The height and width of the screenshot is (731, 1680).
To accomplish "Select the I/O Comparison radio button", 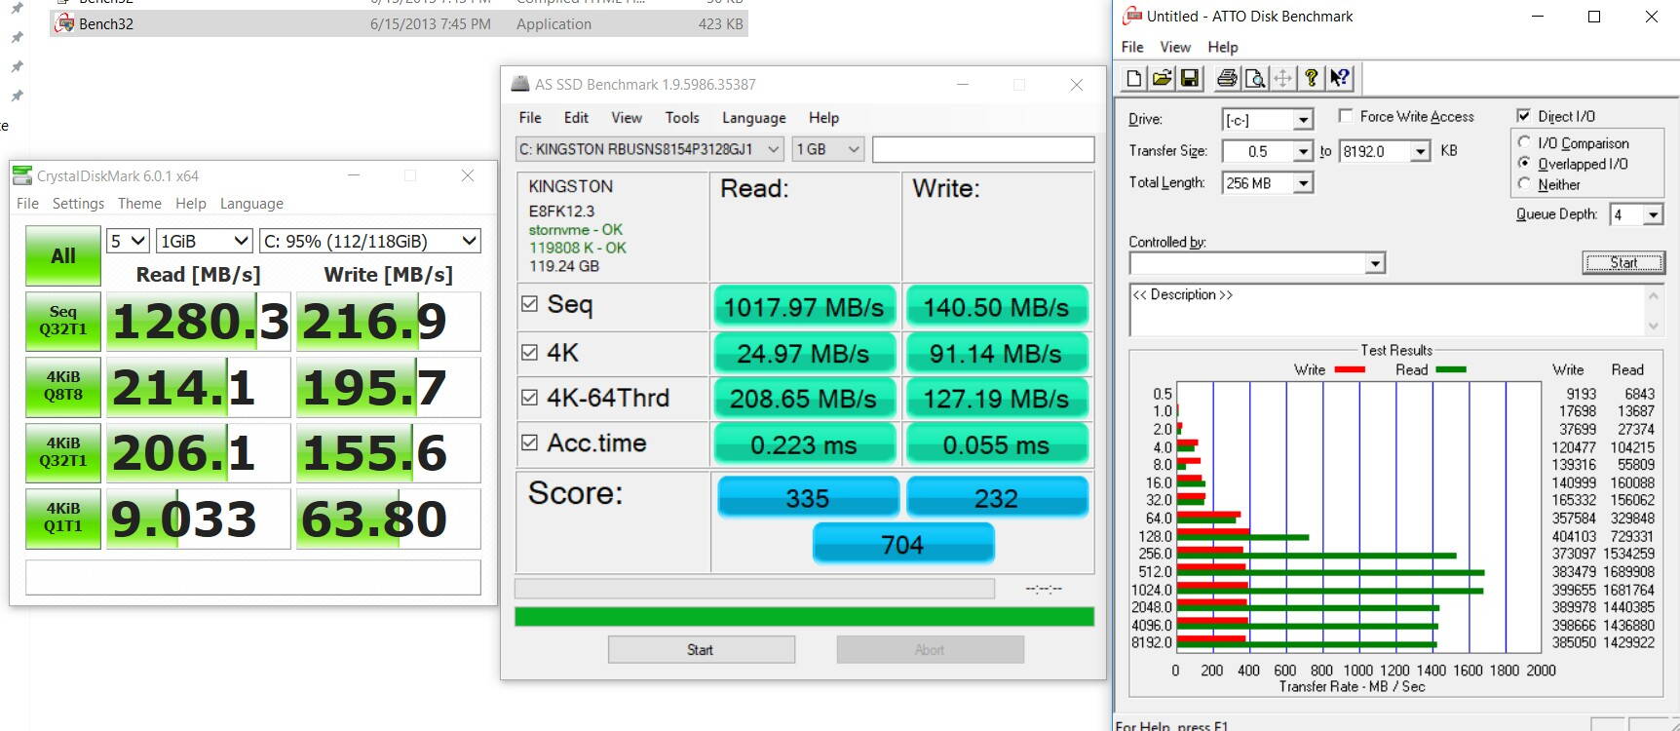I will click(x=1524, y=143).
